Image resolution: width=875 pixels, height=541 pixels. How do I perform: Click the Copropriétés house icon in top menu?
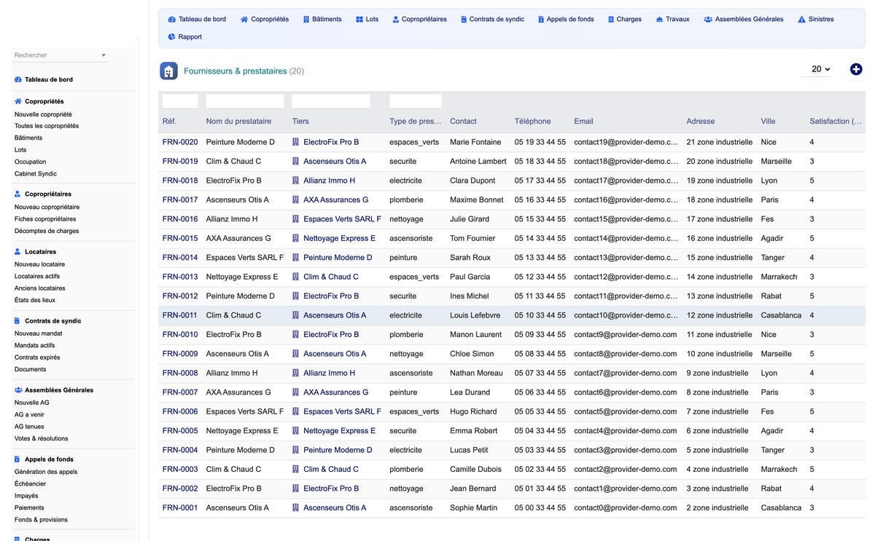(x=244, y=20)
